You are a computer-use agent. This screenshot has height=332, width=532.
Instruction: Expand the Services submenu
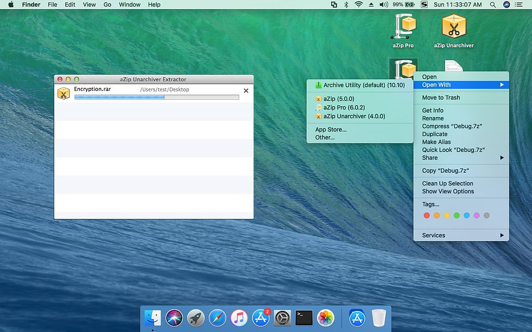pos(461,235)
